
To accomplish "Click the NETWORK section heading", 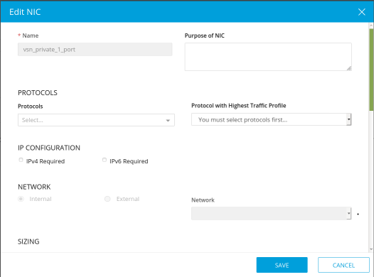I will point(34,187).
